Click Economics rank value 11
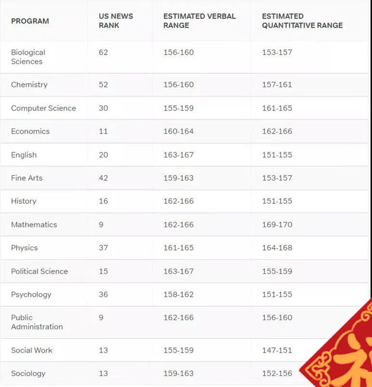This screenshot has width=372, height=387. point(103,131)
